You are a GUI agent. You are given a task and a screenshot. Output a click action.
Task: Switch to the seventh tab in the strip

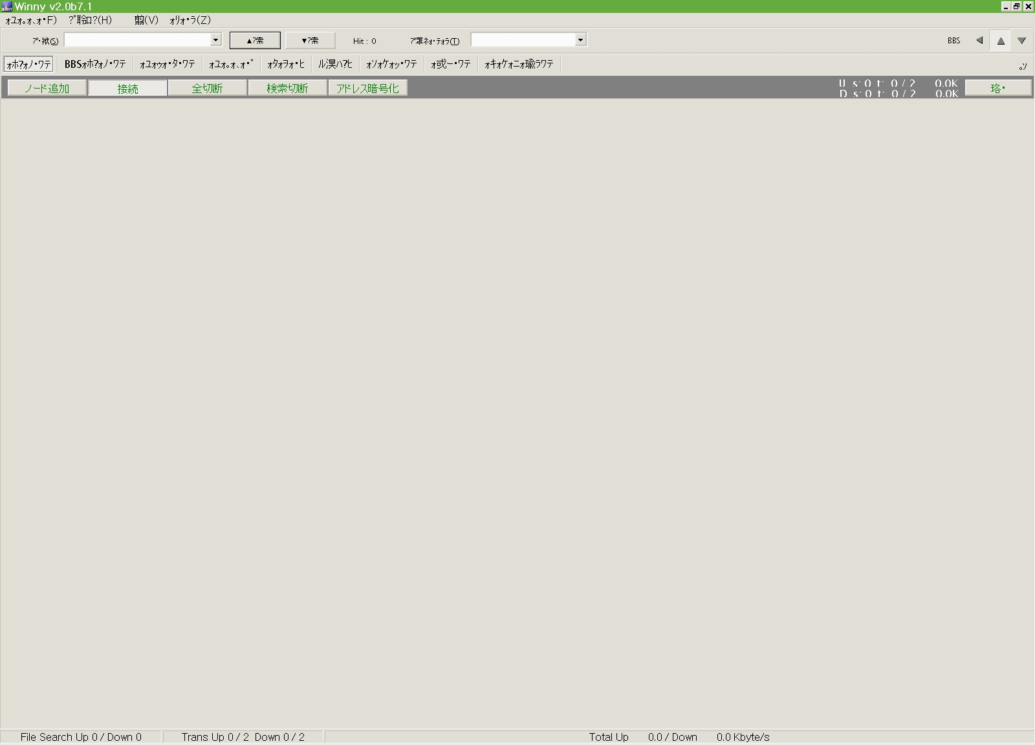click(391, 64)
